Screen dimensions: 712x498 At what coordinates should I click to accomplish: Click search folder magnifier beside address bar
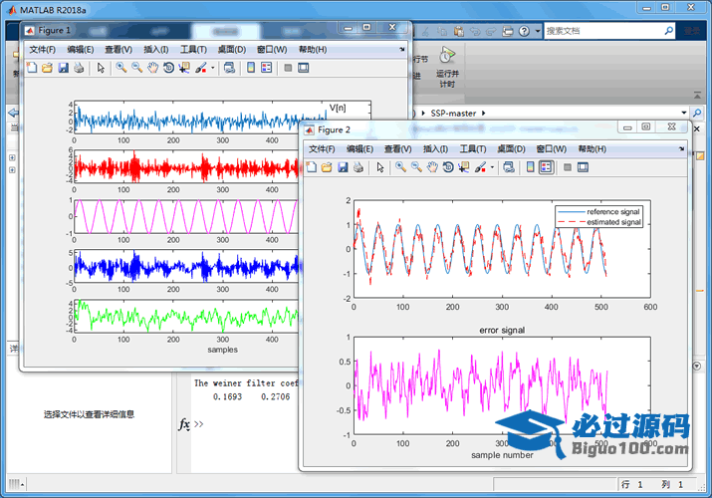coord(696,113)
